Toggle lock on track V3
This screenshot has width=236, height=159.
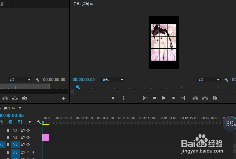coord(8,130)
